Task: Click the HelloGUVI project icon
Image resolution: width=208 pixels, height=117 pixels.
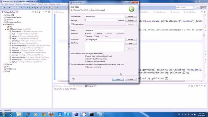Action: [x=6, y=24]
